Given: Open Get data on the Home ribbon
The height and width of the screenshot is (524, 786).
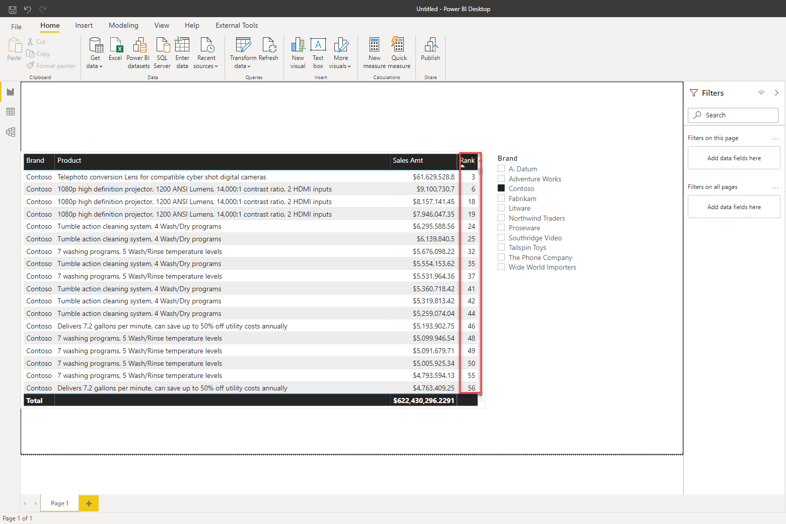Looking at the screenshot, I should pos(94,52).
